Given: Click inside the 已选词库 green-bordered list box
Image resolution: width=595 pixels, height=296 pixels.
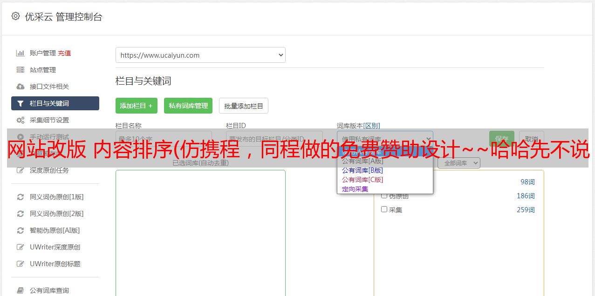Looking at the screenshot, I should (x=200, y=233).
